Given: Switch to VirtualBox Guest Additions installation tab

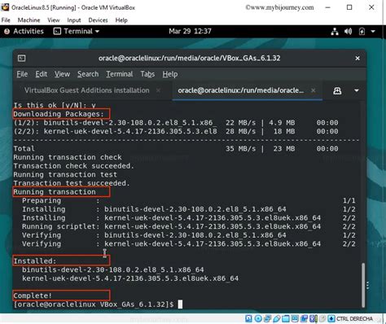Looking at the screenshot, I should point(86,90).
